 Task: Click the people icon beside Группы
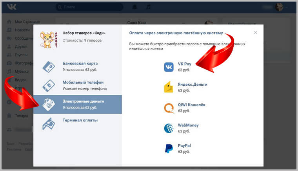tap(9, 55)
